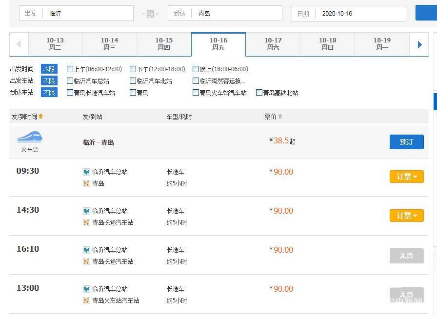Sort by departure time arrow icon
437x318 pixels.
41,117
